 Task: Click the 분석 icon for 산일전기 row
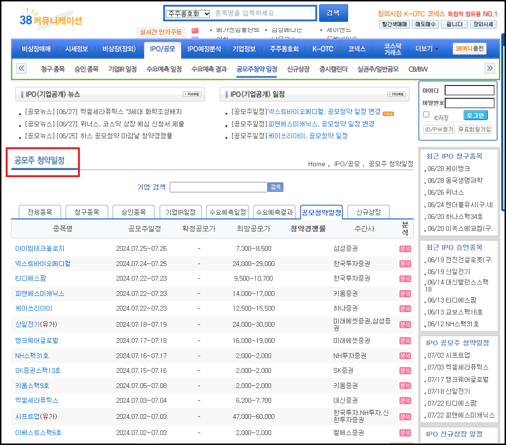405,324
